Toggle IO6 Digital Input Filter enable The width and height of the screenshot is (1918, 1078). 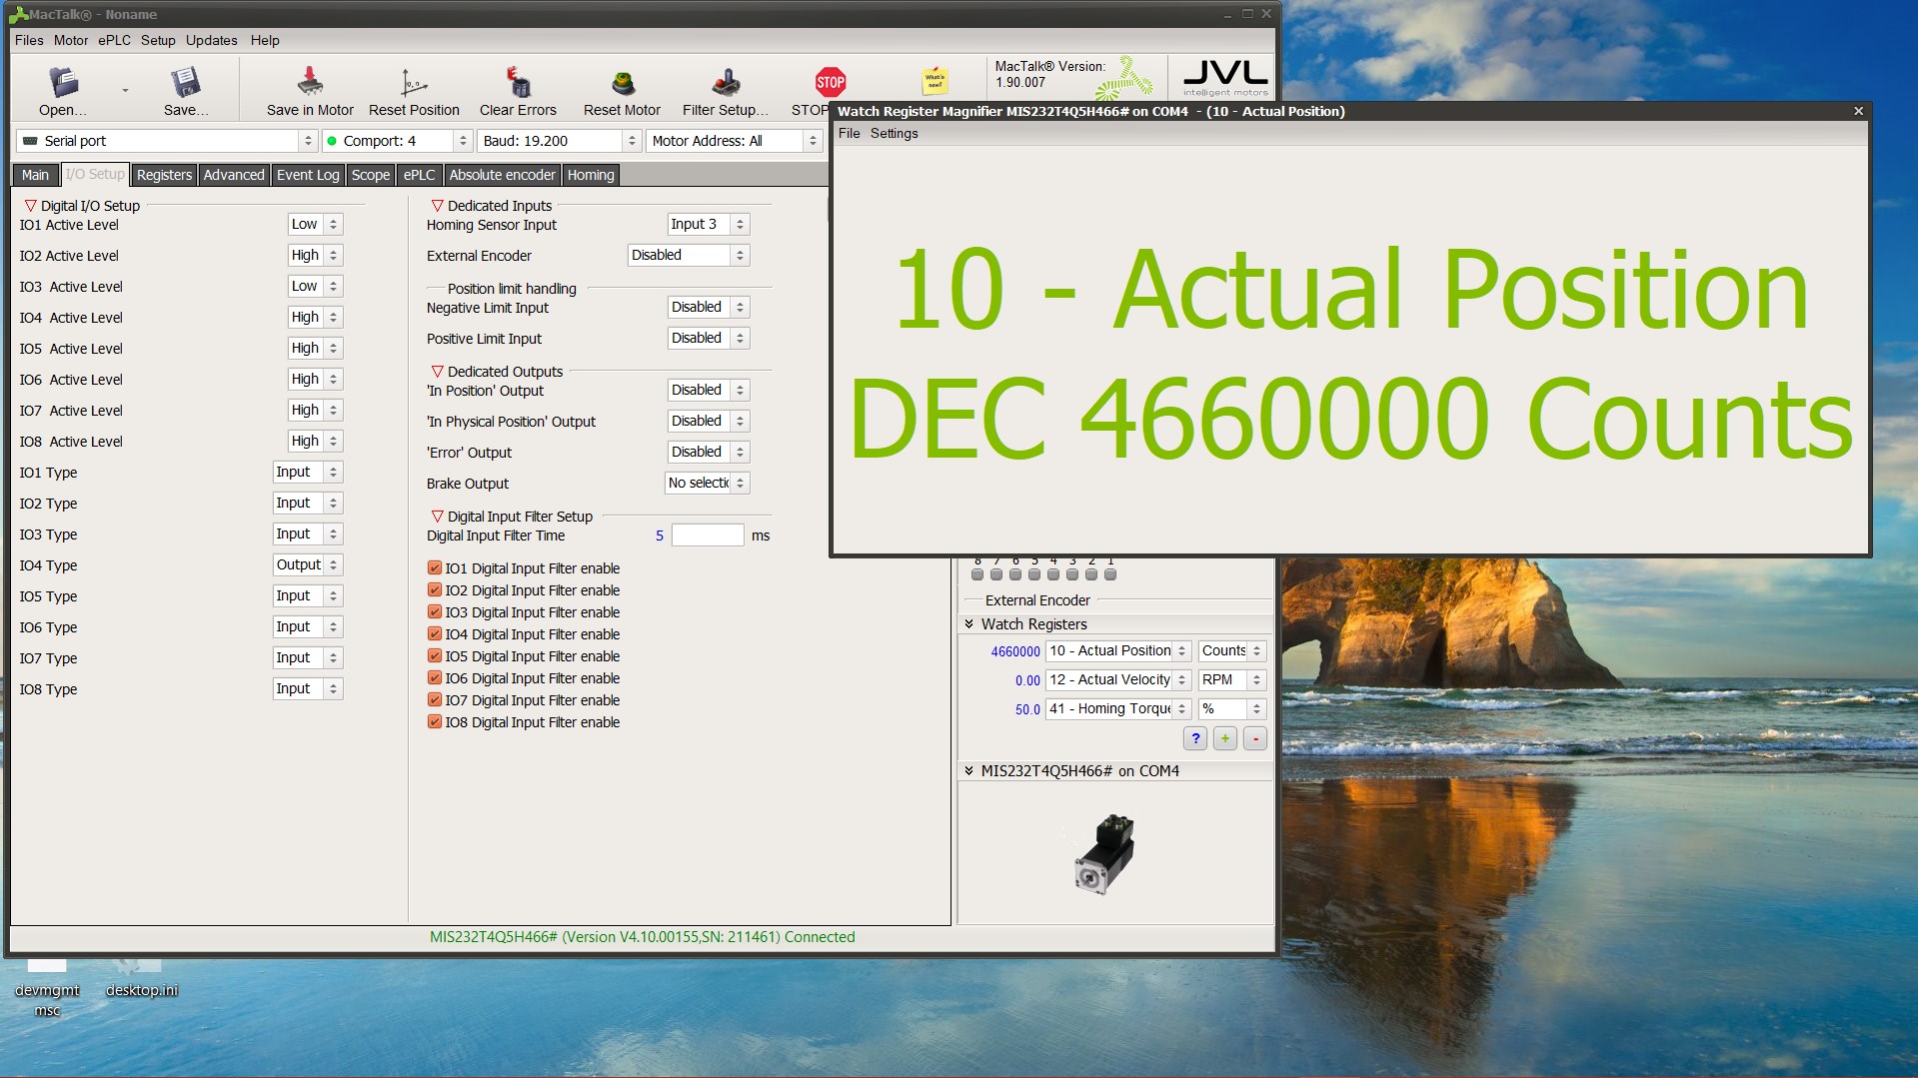coord(435,677)
